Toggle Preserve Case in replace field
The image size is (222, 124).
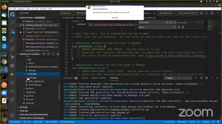(x=174, y=27)
